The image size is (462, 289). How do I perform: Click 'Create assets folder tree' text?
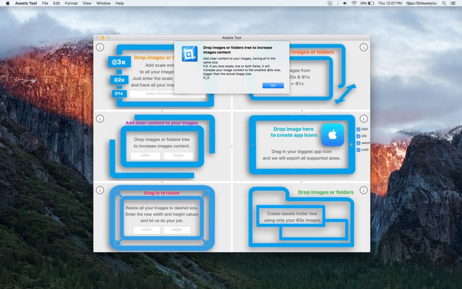[292, 213]
